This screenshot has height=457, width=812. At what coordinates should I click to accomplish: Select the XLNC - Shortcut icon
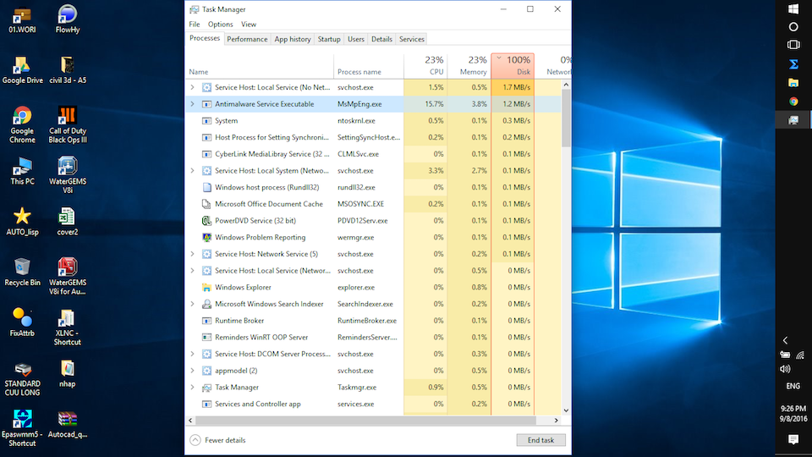pyautogui.click(x=68, y=327)
